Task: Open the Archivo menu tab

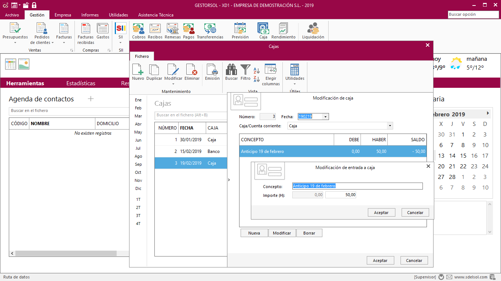Action: click(12, 15)
